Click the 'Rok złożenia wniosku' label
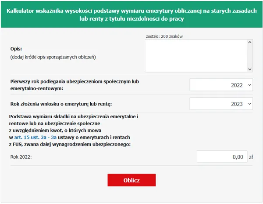 coord(61,104)
